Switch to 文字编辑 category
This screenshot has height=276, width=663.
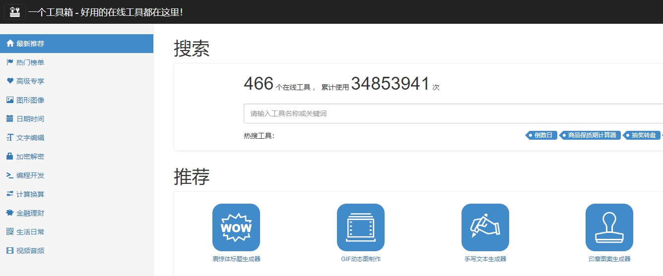pyautogui.click(x=30, y=138)
